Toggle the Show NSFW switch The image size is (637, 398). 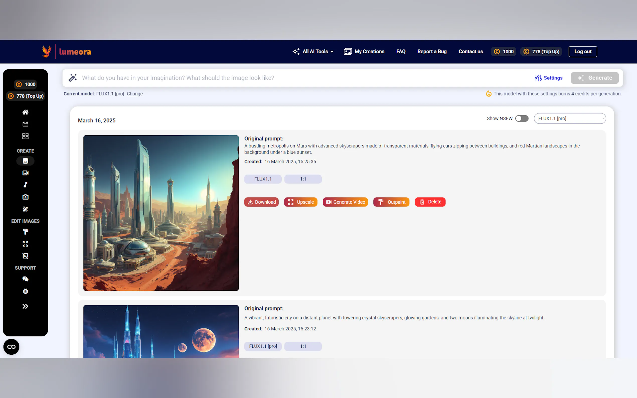tap(521, 119)
